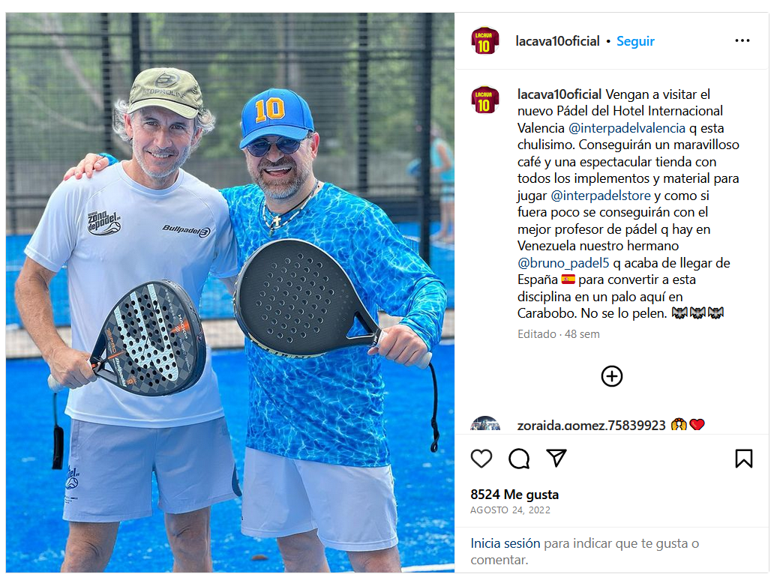Open the @interpadelvalencia mention
Image resolution: width=774 pixels, height=580 pixels.
tap(626, 128)
